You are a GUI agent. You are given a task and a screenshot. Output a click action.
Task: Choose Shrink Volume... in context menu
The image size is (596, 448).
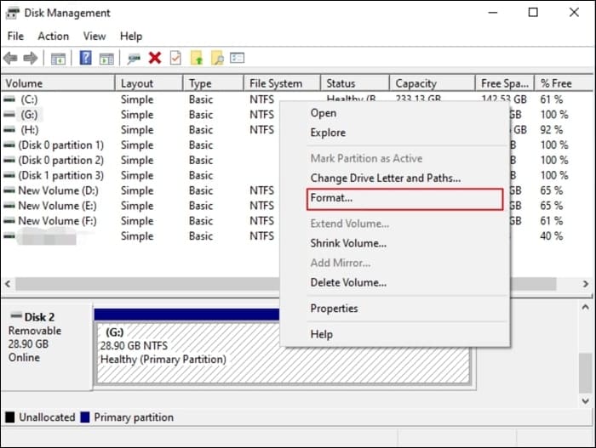point(348,243)
